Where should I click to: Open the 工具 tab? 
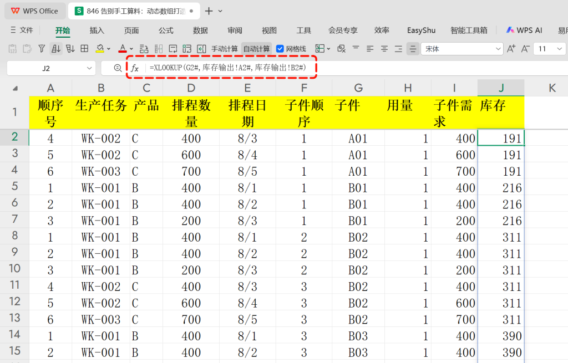(x=303, y=30)
